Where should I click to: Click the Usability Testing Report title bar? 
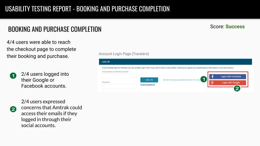coord(130,9)
